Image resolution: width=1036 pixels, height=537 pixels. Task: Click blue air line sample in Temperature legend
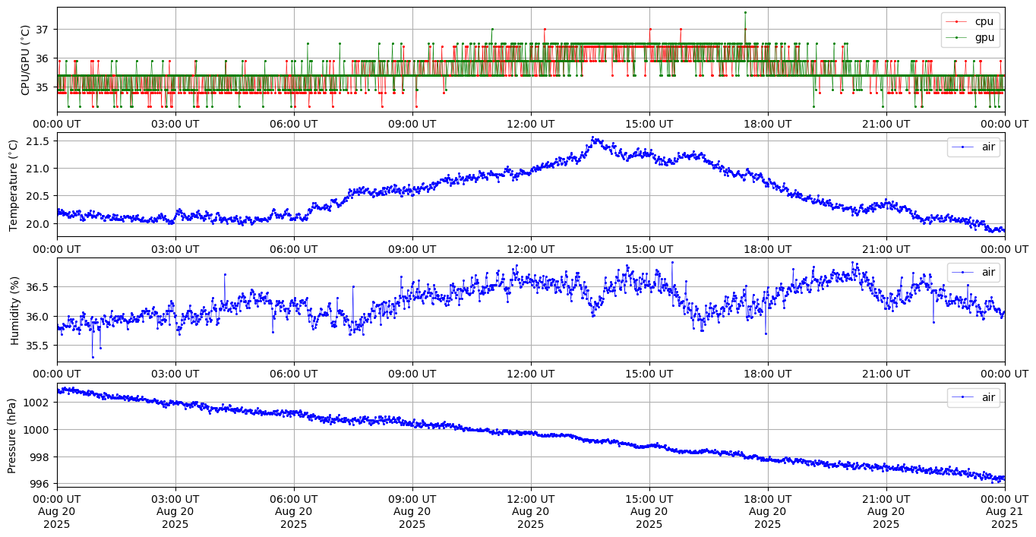pyautogui.click(x=964, y=147)
